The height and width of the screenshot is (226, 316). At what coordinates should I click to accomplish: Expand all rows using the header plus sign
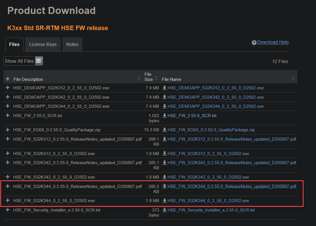click(x=8, y=79)
